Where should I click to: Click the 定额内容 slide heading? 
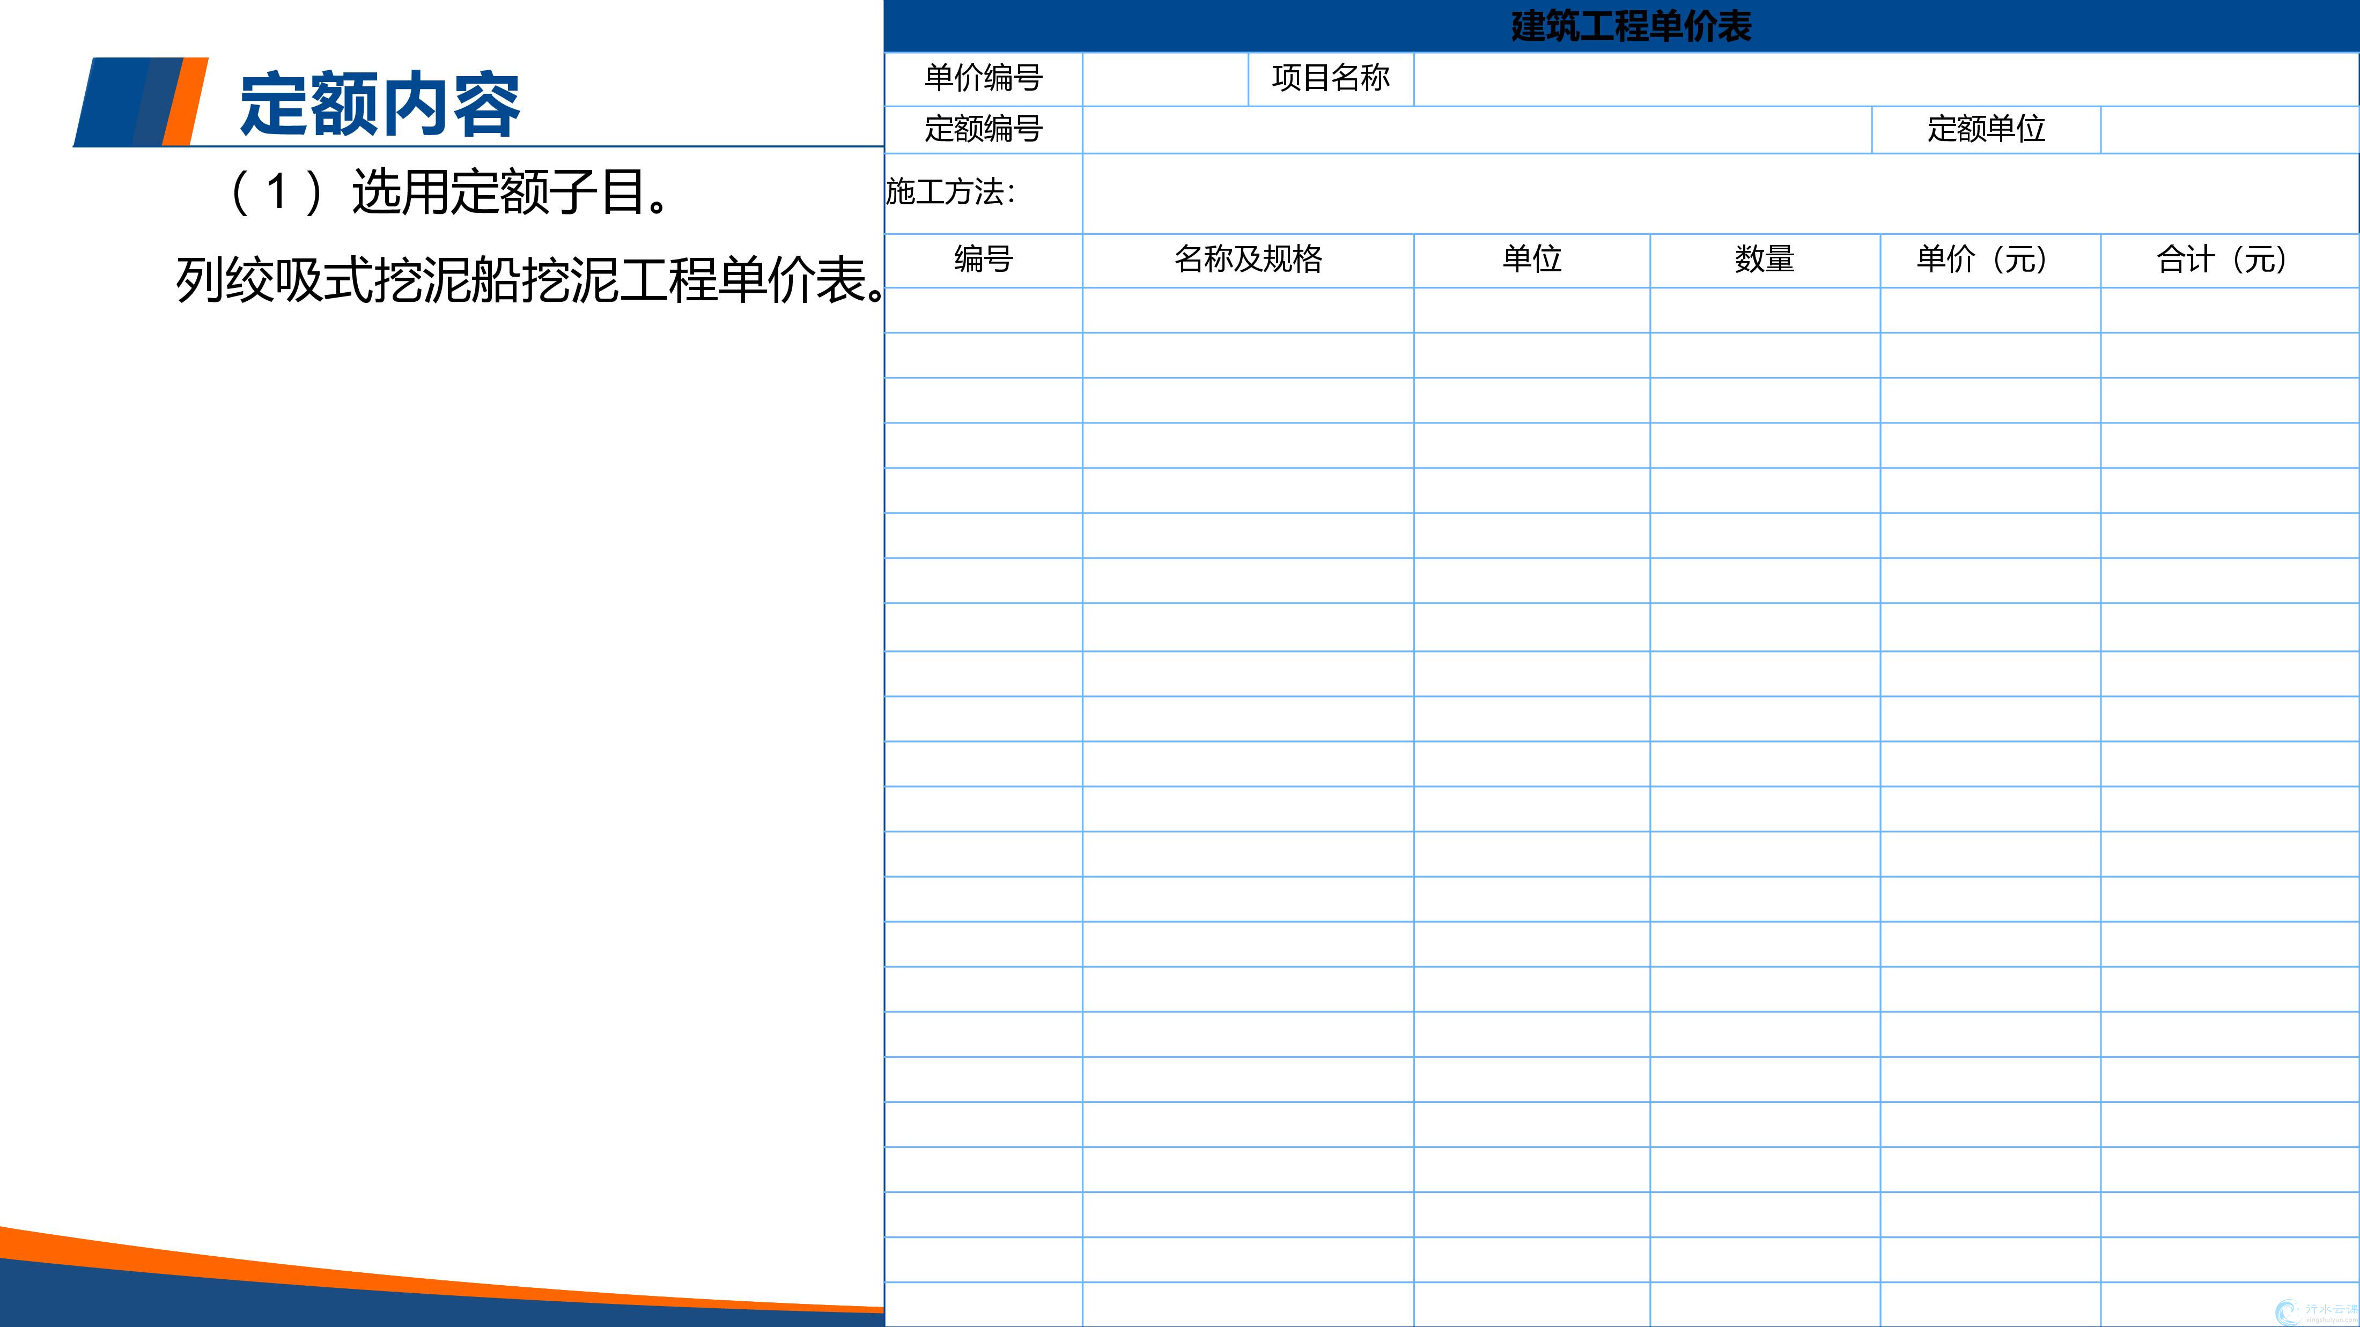click(x=380, y=105)
